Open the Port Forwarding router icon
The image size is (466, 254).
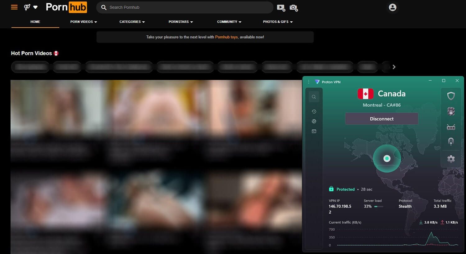[x=451, y=127]
